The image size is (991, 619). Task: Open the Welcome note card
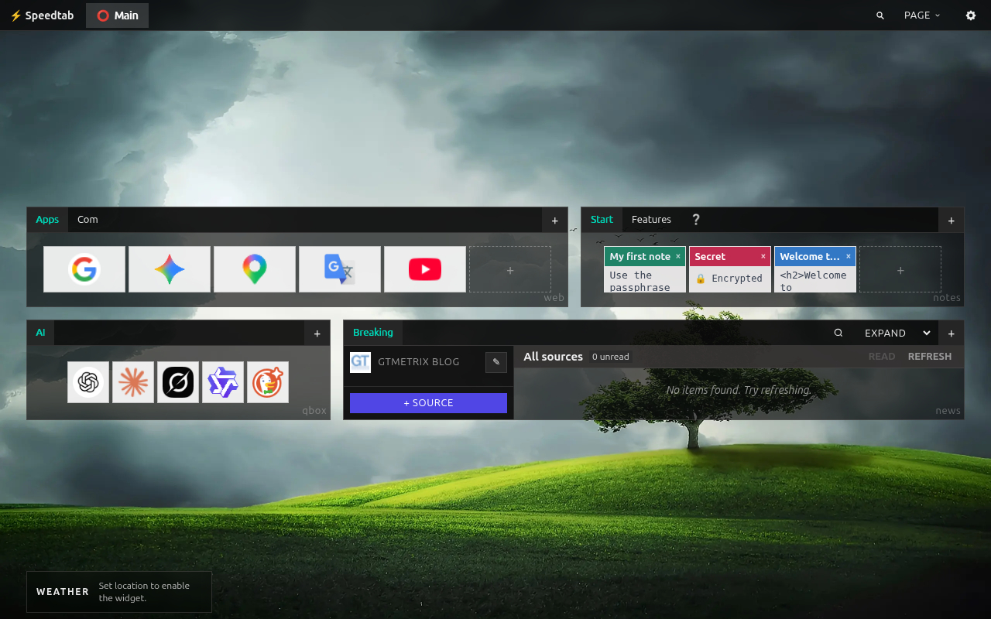click(815, 269)
